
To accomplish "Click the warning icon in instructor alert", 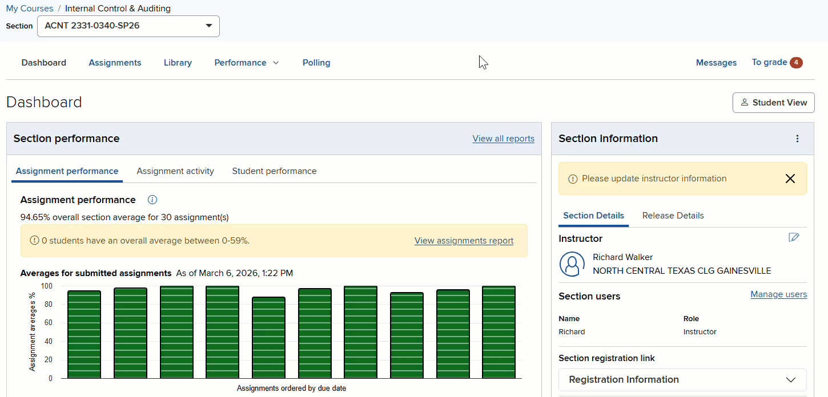I will click(573, 179).
